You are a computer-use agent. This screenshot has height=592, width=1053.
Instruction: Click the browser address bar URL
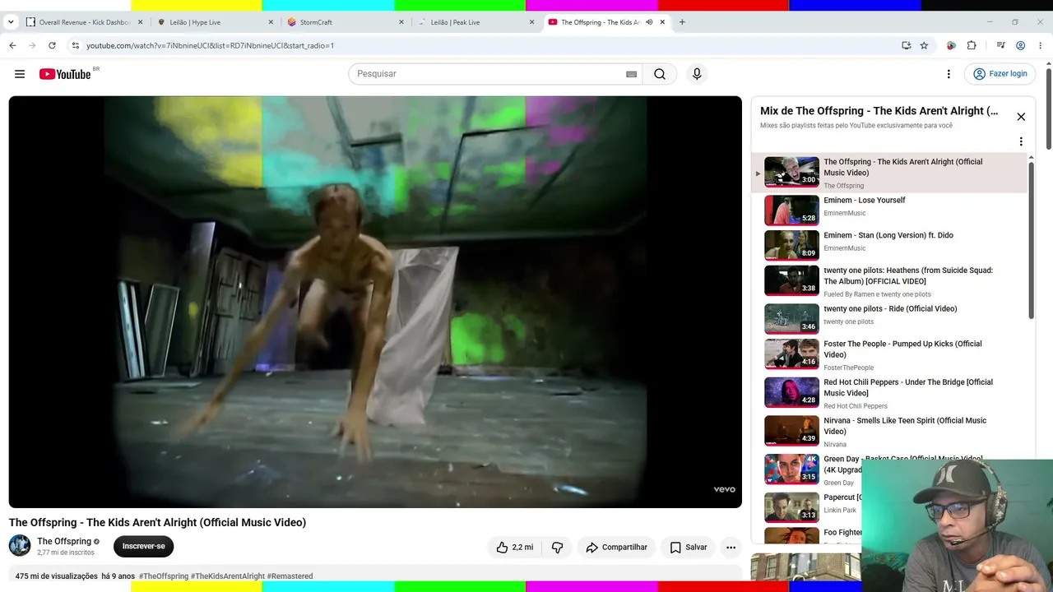210,45
